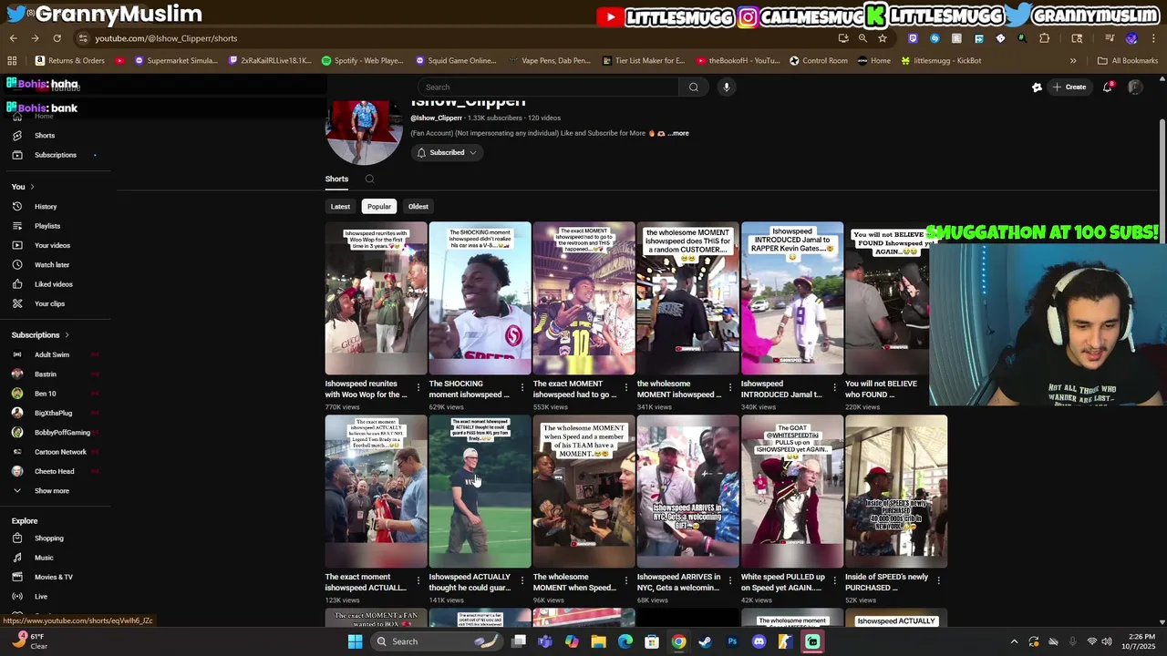Open the browser extensions puzzle icon

[1045, 38]
